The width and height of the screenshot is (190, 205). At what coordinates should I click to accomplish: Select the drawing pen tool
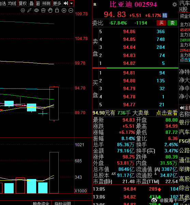(29, 10)
